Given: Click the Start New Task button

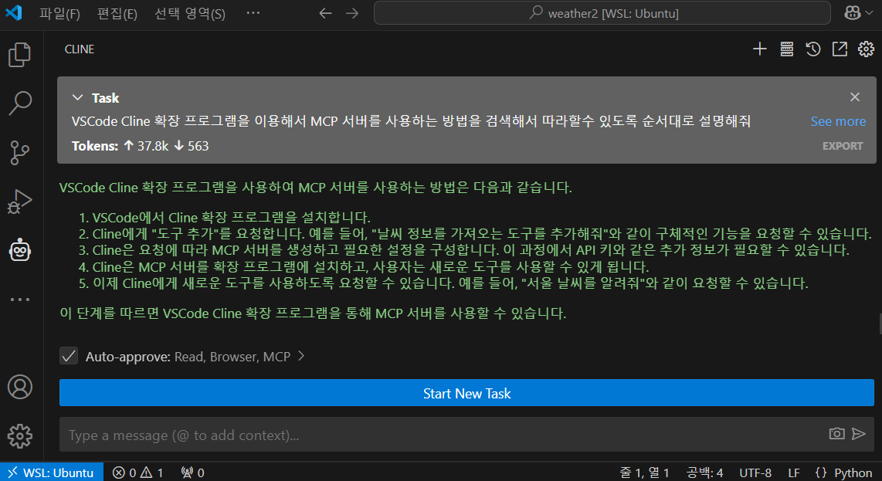Looking at the screenshot, I should (x=466, y=393).
